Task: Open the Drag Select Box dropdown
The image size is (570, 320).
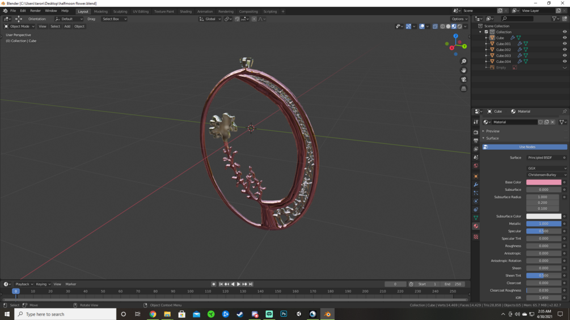Action: pyautogui.click(x=114, y=19)
